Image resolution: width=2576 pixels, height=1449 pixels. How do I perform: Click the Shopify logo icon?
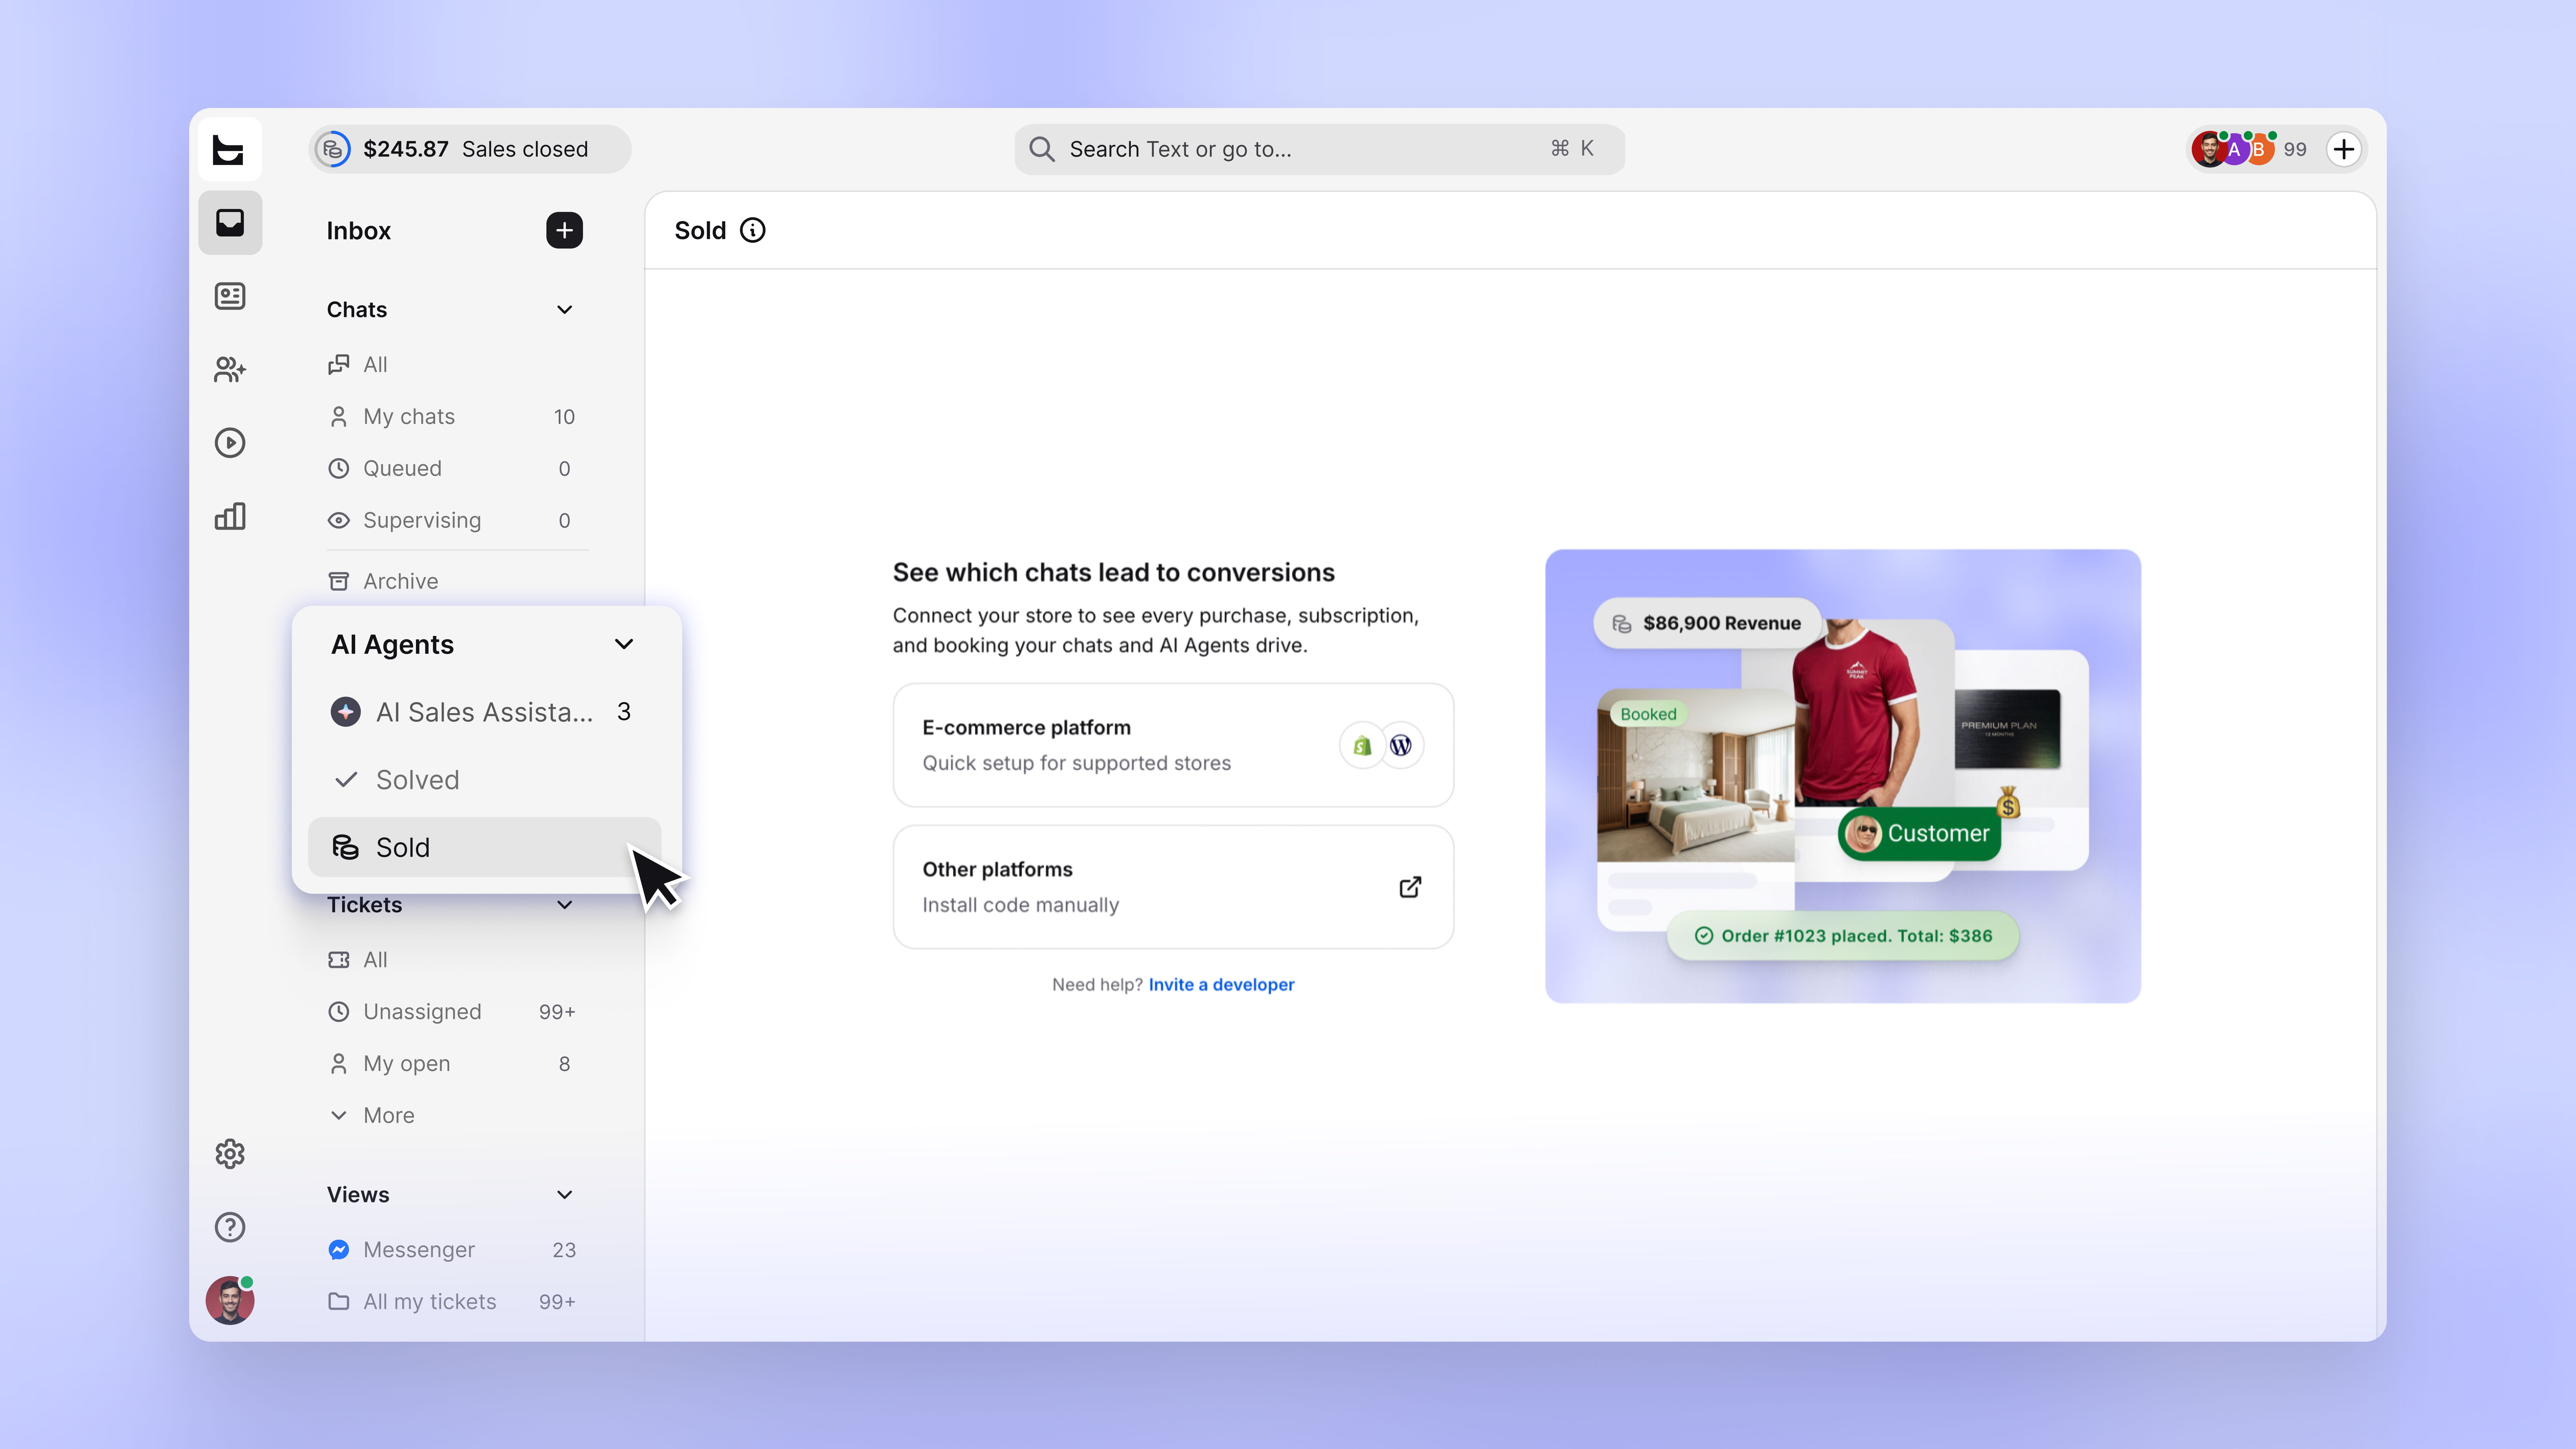1362,745
